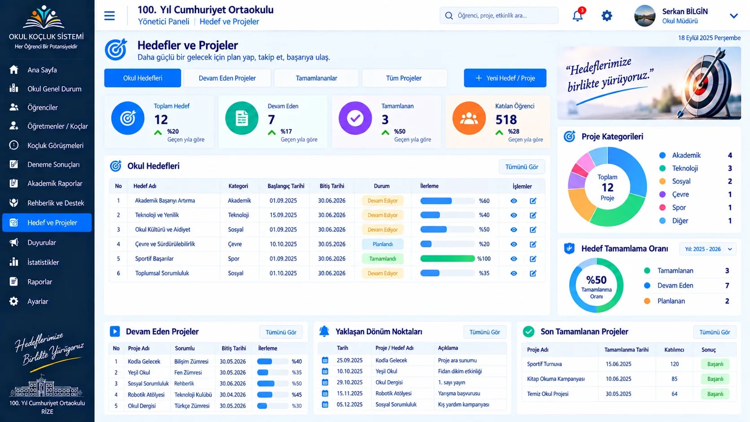Expand the Serkan BİLGİN profile chevron

point(734,16)
